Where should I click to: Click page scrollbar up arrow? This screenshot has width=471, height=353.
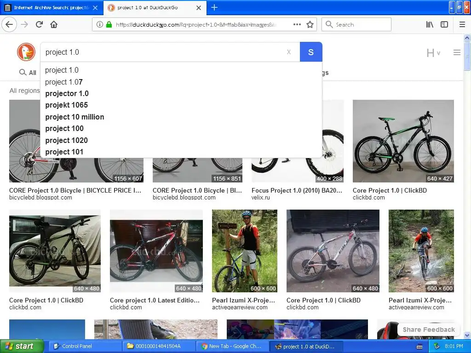(x=467, y=38)
